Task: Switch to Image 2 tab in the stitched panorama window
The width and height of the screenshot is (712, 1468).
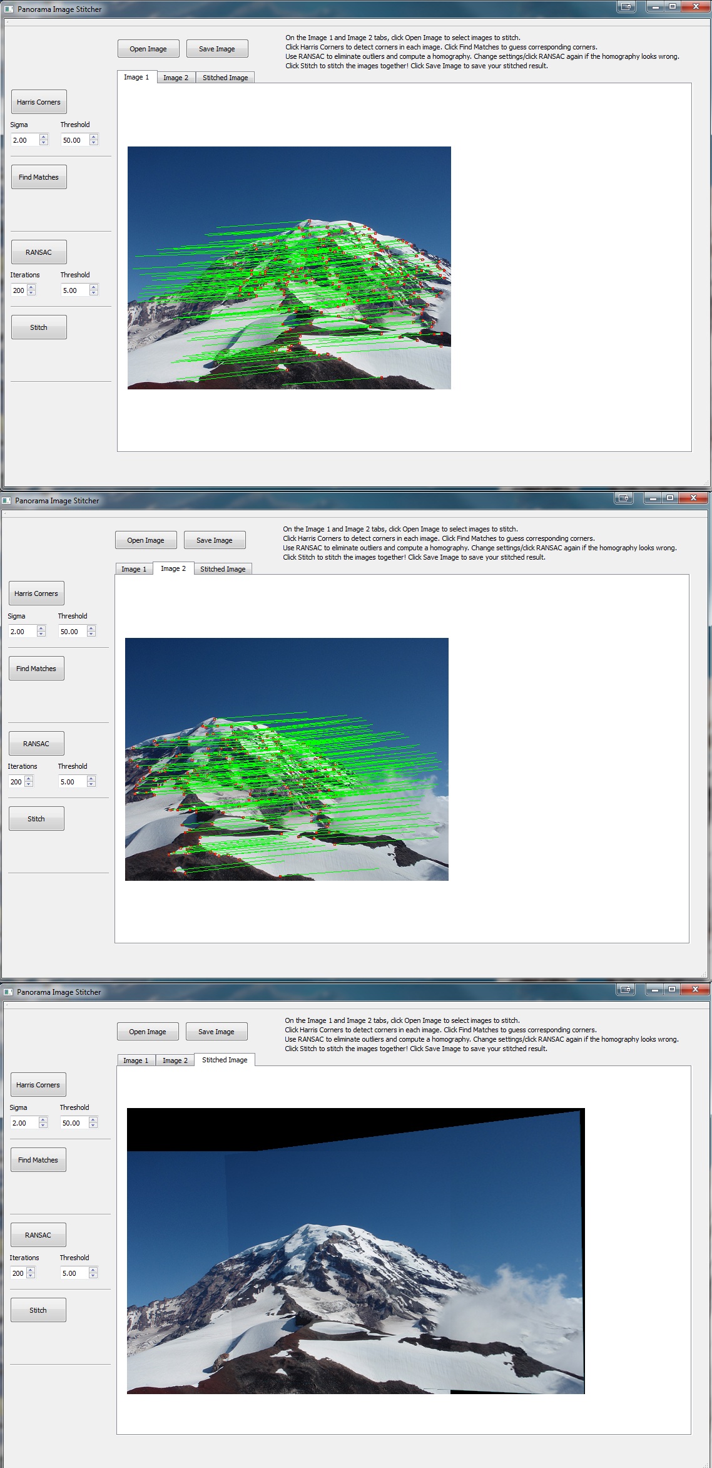Action: tap(175, 1060)
